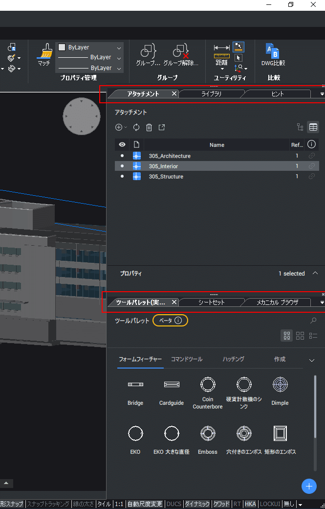Open attachment externally with arrow-box icon
Screen dimensions: 325x509
[x=162, y=127]
